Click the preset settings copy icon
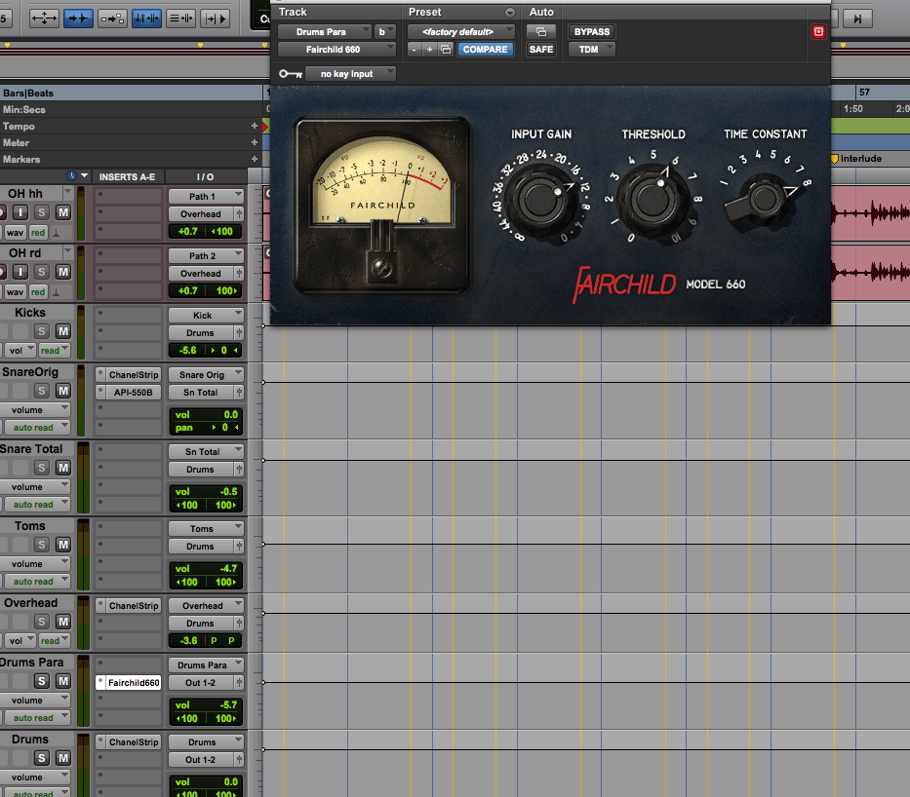910x797 pixels. click(x=446, y=50)
